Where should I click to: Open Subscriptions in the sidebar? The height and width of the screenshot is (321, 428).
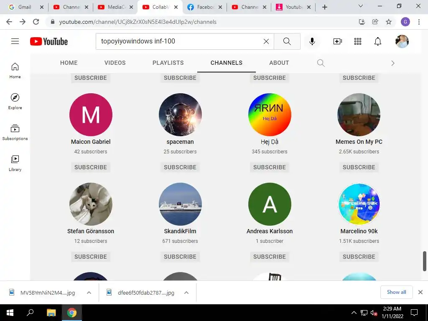(x=15, y=132)
